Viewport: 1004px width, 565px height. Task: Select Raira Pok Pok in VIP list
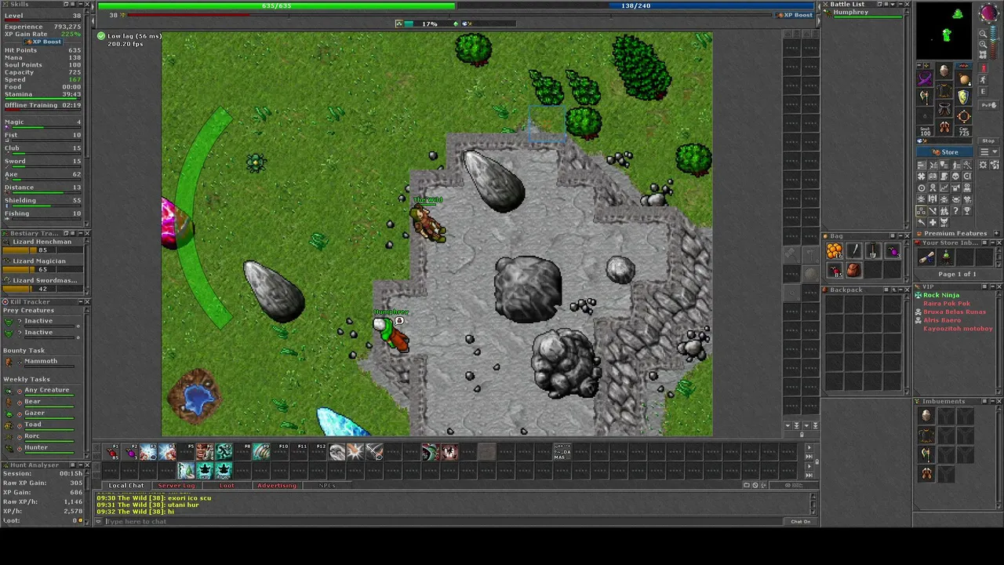click(947, 304)
